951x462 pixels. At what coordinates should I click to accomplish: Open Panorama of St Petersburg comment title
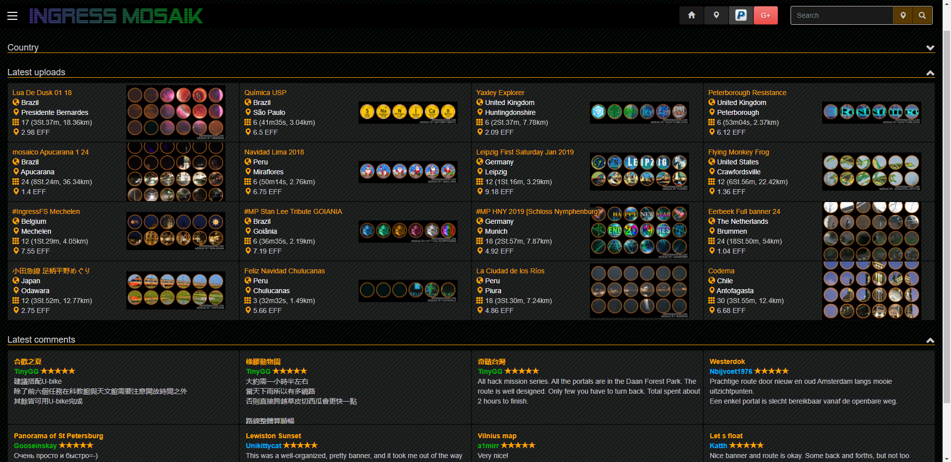pyautogui.click(x=58, y=436)
